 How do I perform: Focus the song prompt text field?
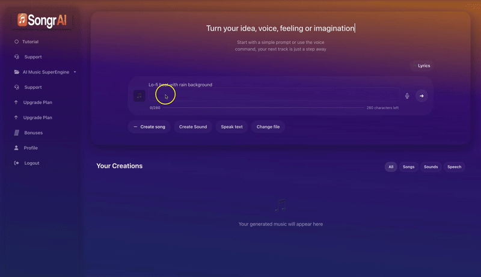pyautogui.click(x=274, y=96)
